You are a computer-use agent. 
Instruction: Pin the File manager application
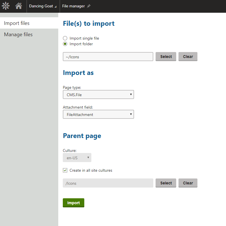click(89, 6)
